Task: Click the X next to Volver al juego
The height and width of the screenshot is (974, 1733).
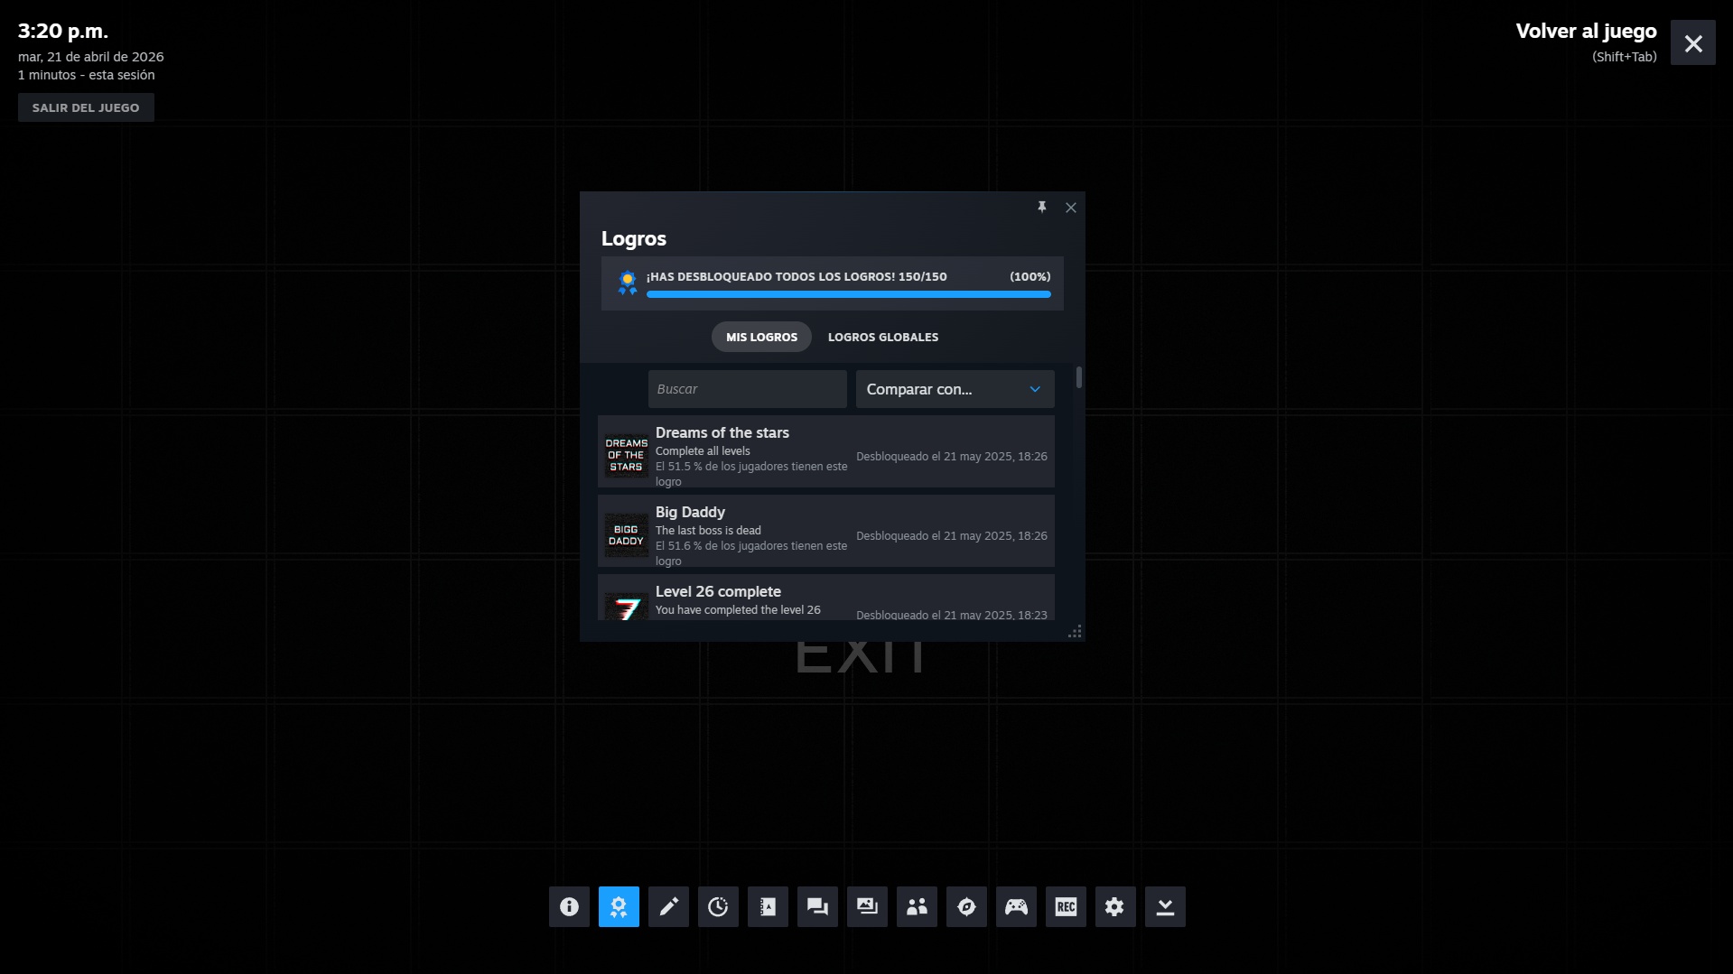Action: (x=1693, y=42)
